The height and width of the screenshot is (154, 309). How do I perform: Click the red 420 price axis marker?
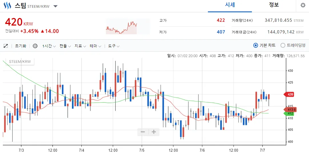click(289, 95)
